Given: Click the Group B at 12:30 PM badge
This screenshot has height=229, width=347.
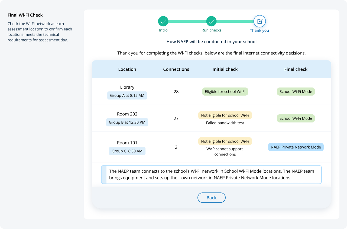Looking at the screenshot, I should (127, 122).
